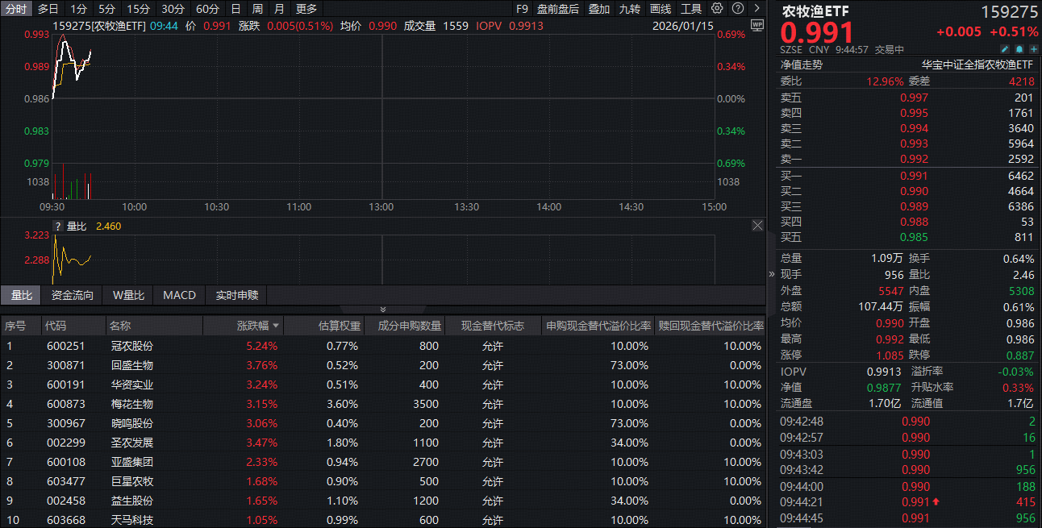Collapse the right-side quote panel

pyautogui.click(x=771, y=274)
